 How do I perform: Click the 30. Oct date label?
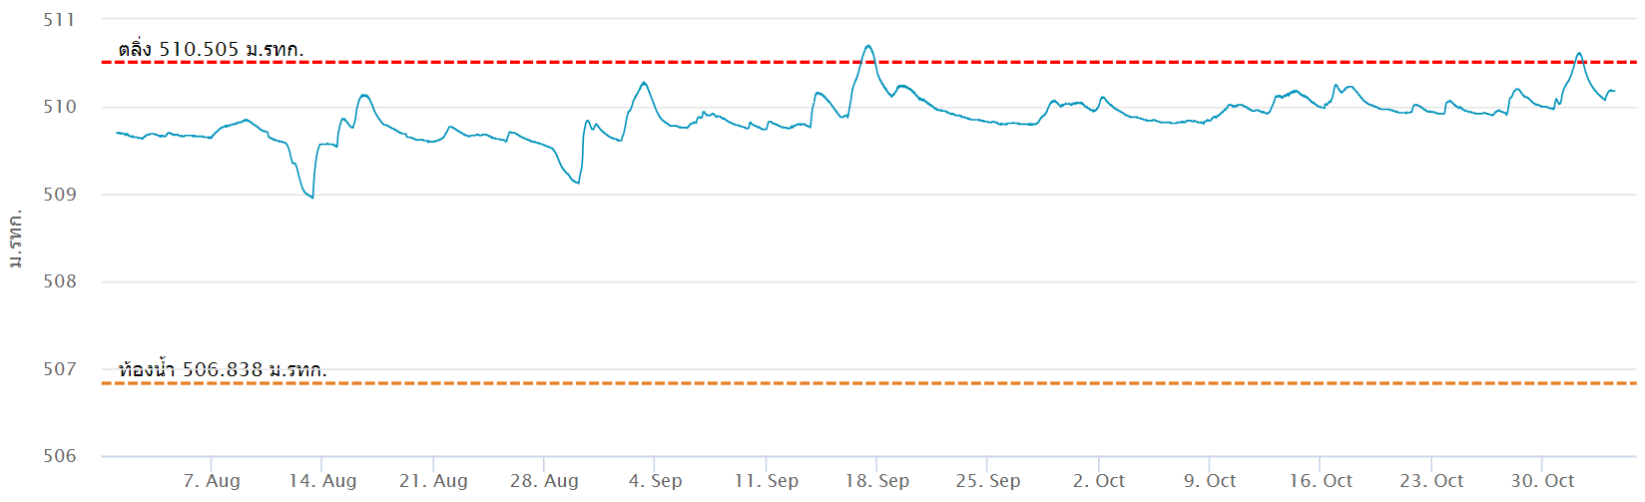pyautogui.click(x=1542, y=481)
